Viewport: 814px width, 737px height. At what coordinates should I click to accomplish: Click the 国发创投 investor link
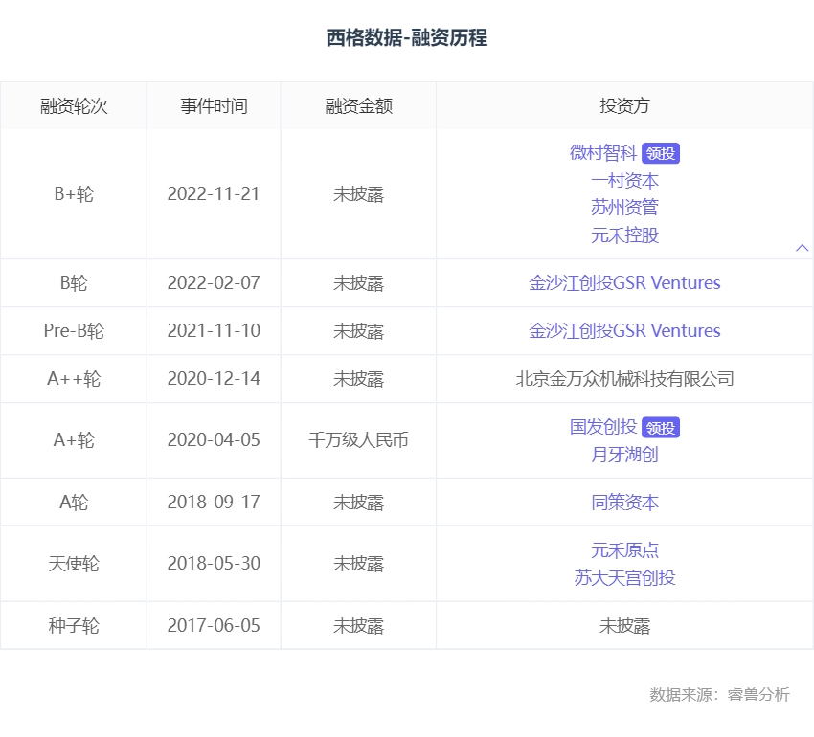tap(603, 427)
